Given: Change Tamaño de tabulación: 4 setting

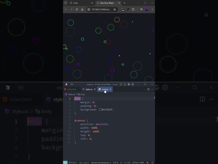Looking at the screenshot, I should click(101, 163).
